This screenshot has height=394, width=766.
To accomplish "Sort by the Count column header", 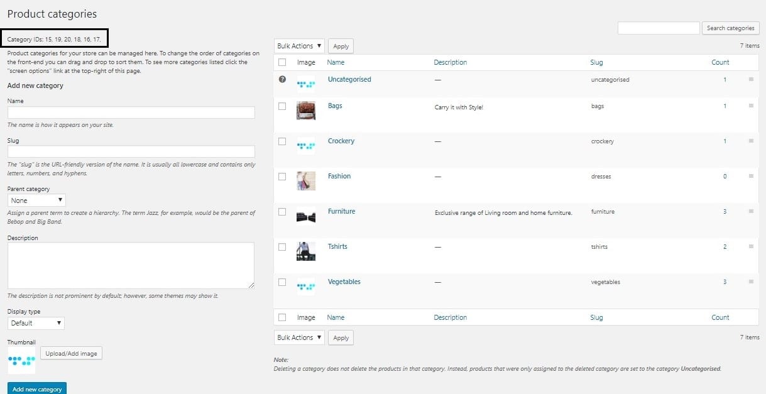I will click(720, 62).
